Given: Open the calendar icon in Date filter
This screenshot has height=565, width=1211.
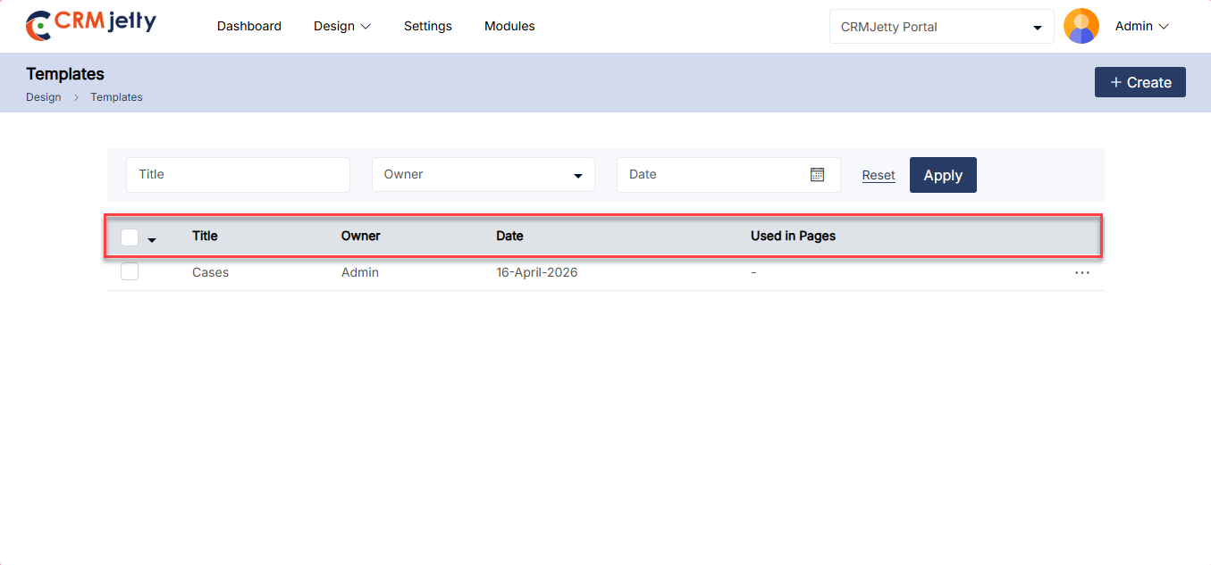Looking at the screenshot, I should point(817,175).
